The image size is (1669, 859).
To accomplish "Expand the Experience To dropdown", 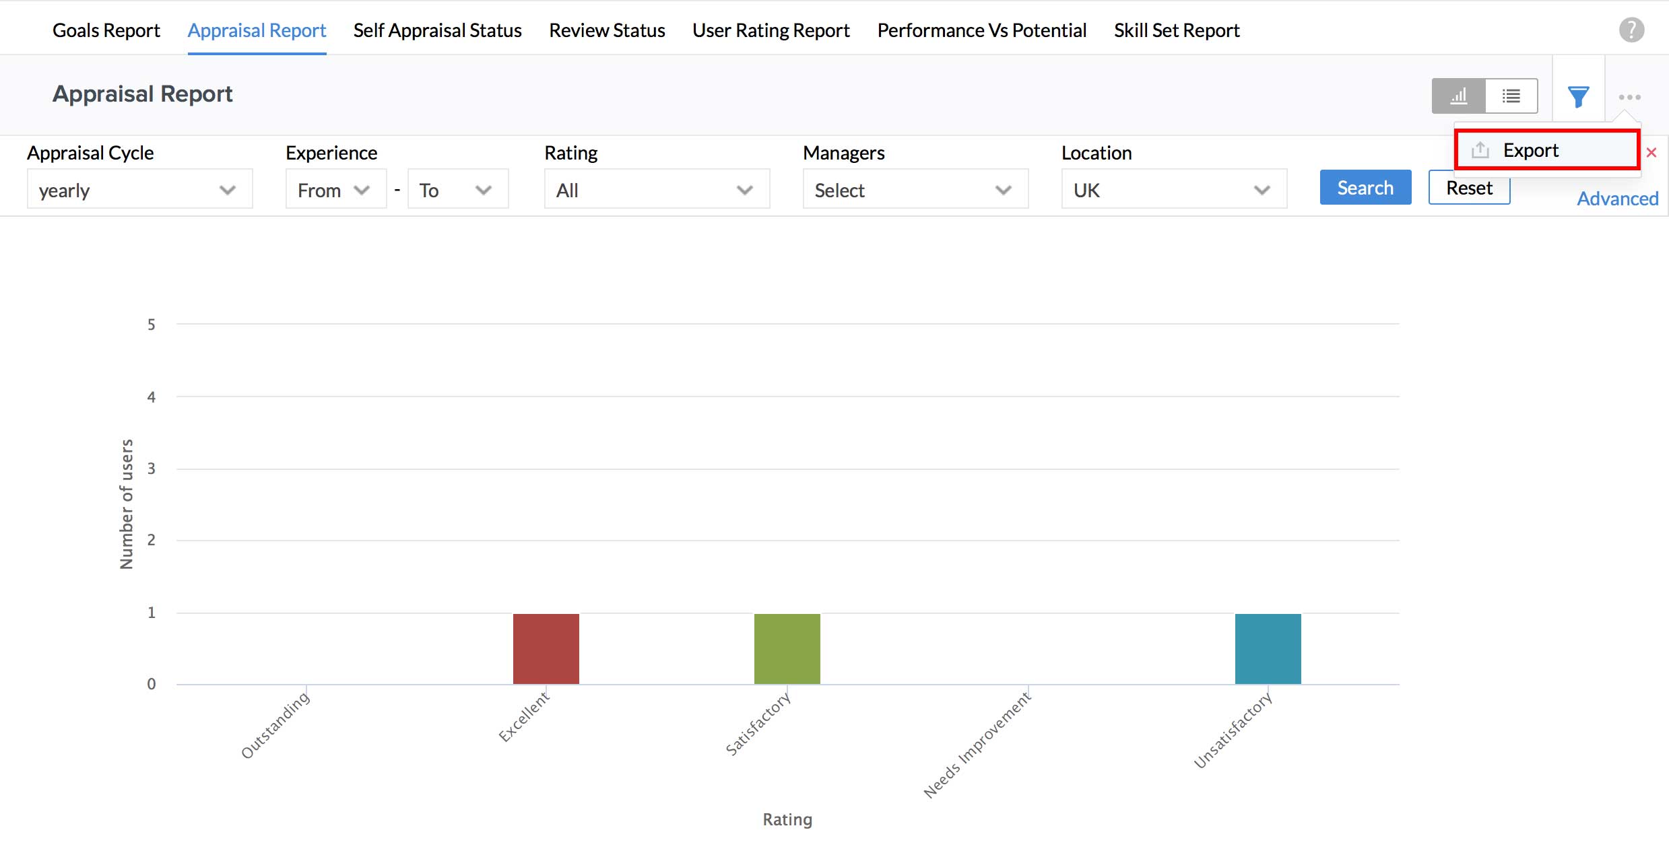I will pyautogui.click(x=457, y=190).
